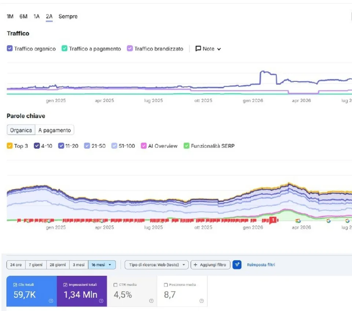Open Tipo di ricerca: Web (testo) dropdown
Image resolution: width=352 pixels, height=311 pixels.
tap(157, 265)
